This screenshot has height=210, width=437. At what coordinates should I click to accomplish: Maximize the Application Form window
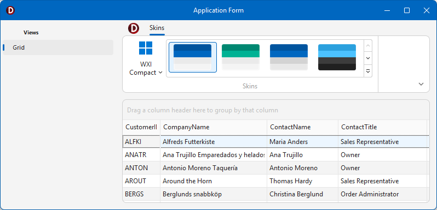(407, 10)
